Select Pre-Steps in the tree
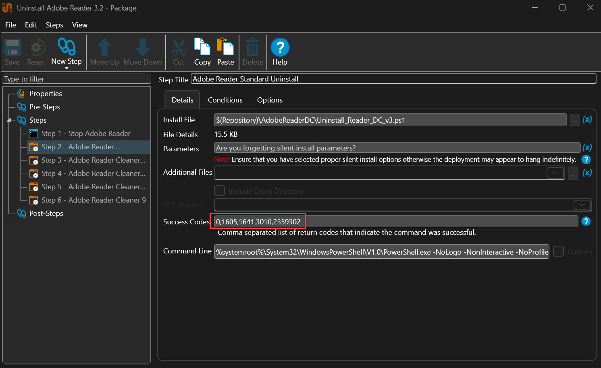601x368 pixels. (44, 107)
